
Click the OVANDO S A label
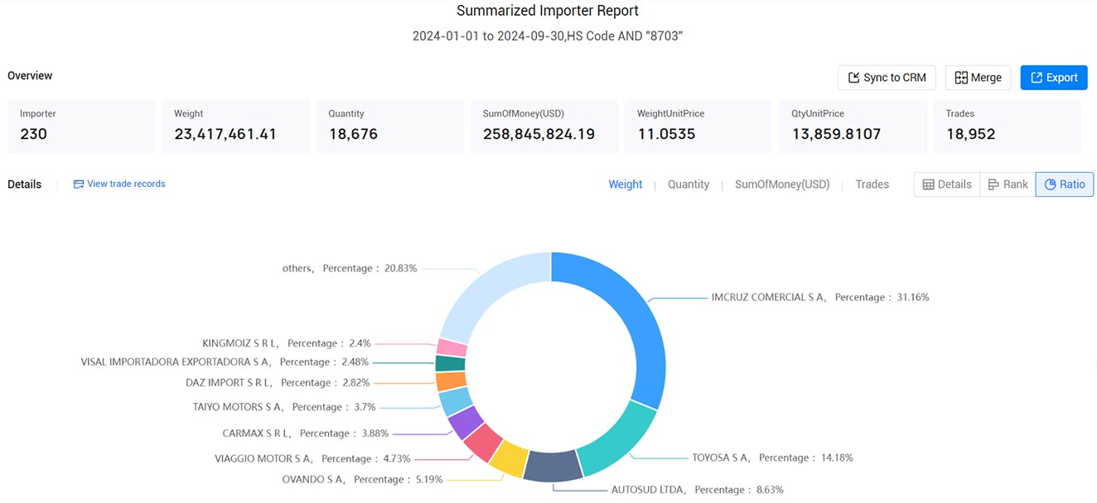click(362, 479)
